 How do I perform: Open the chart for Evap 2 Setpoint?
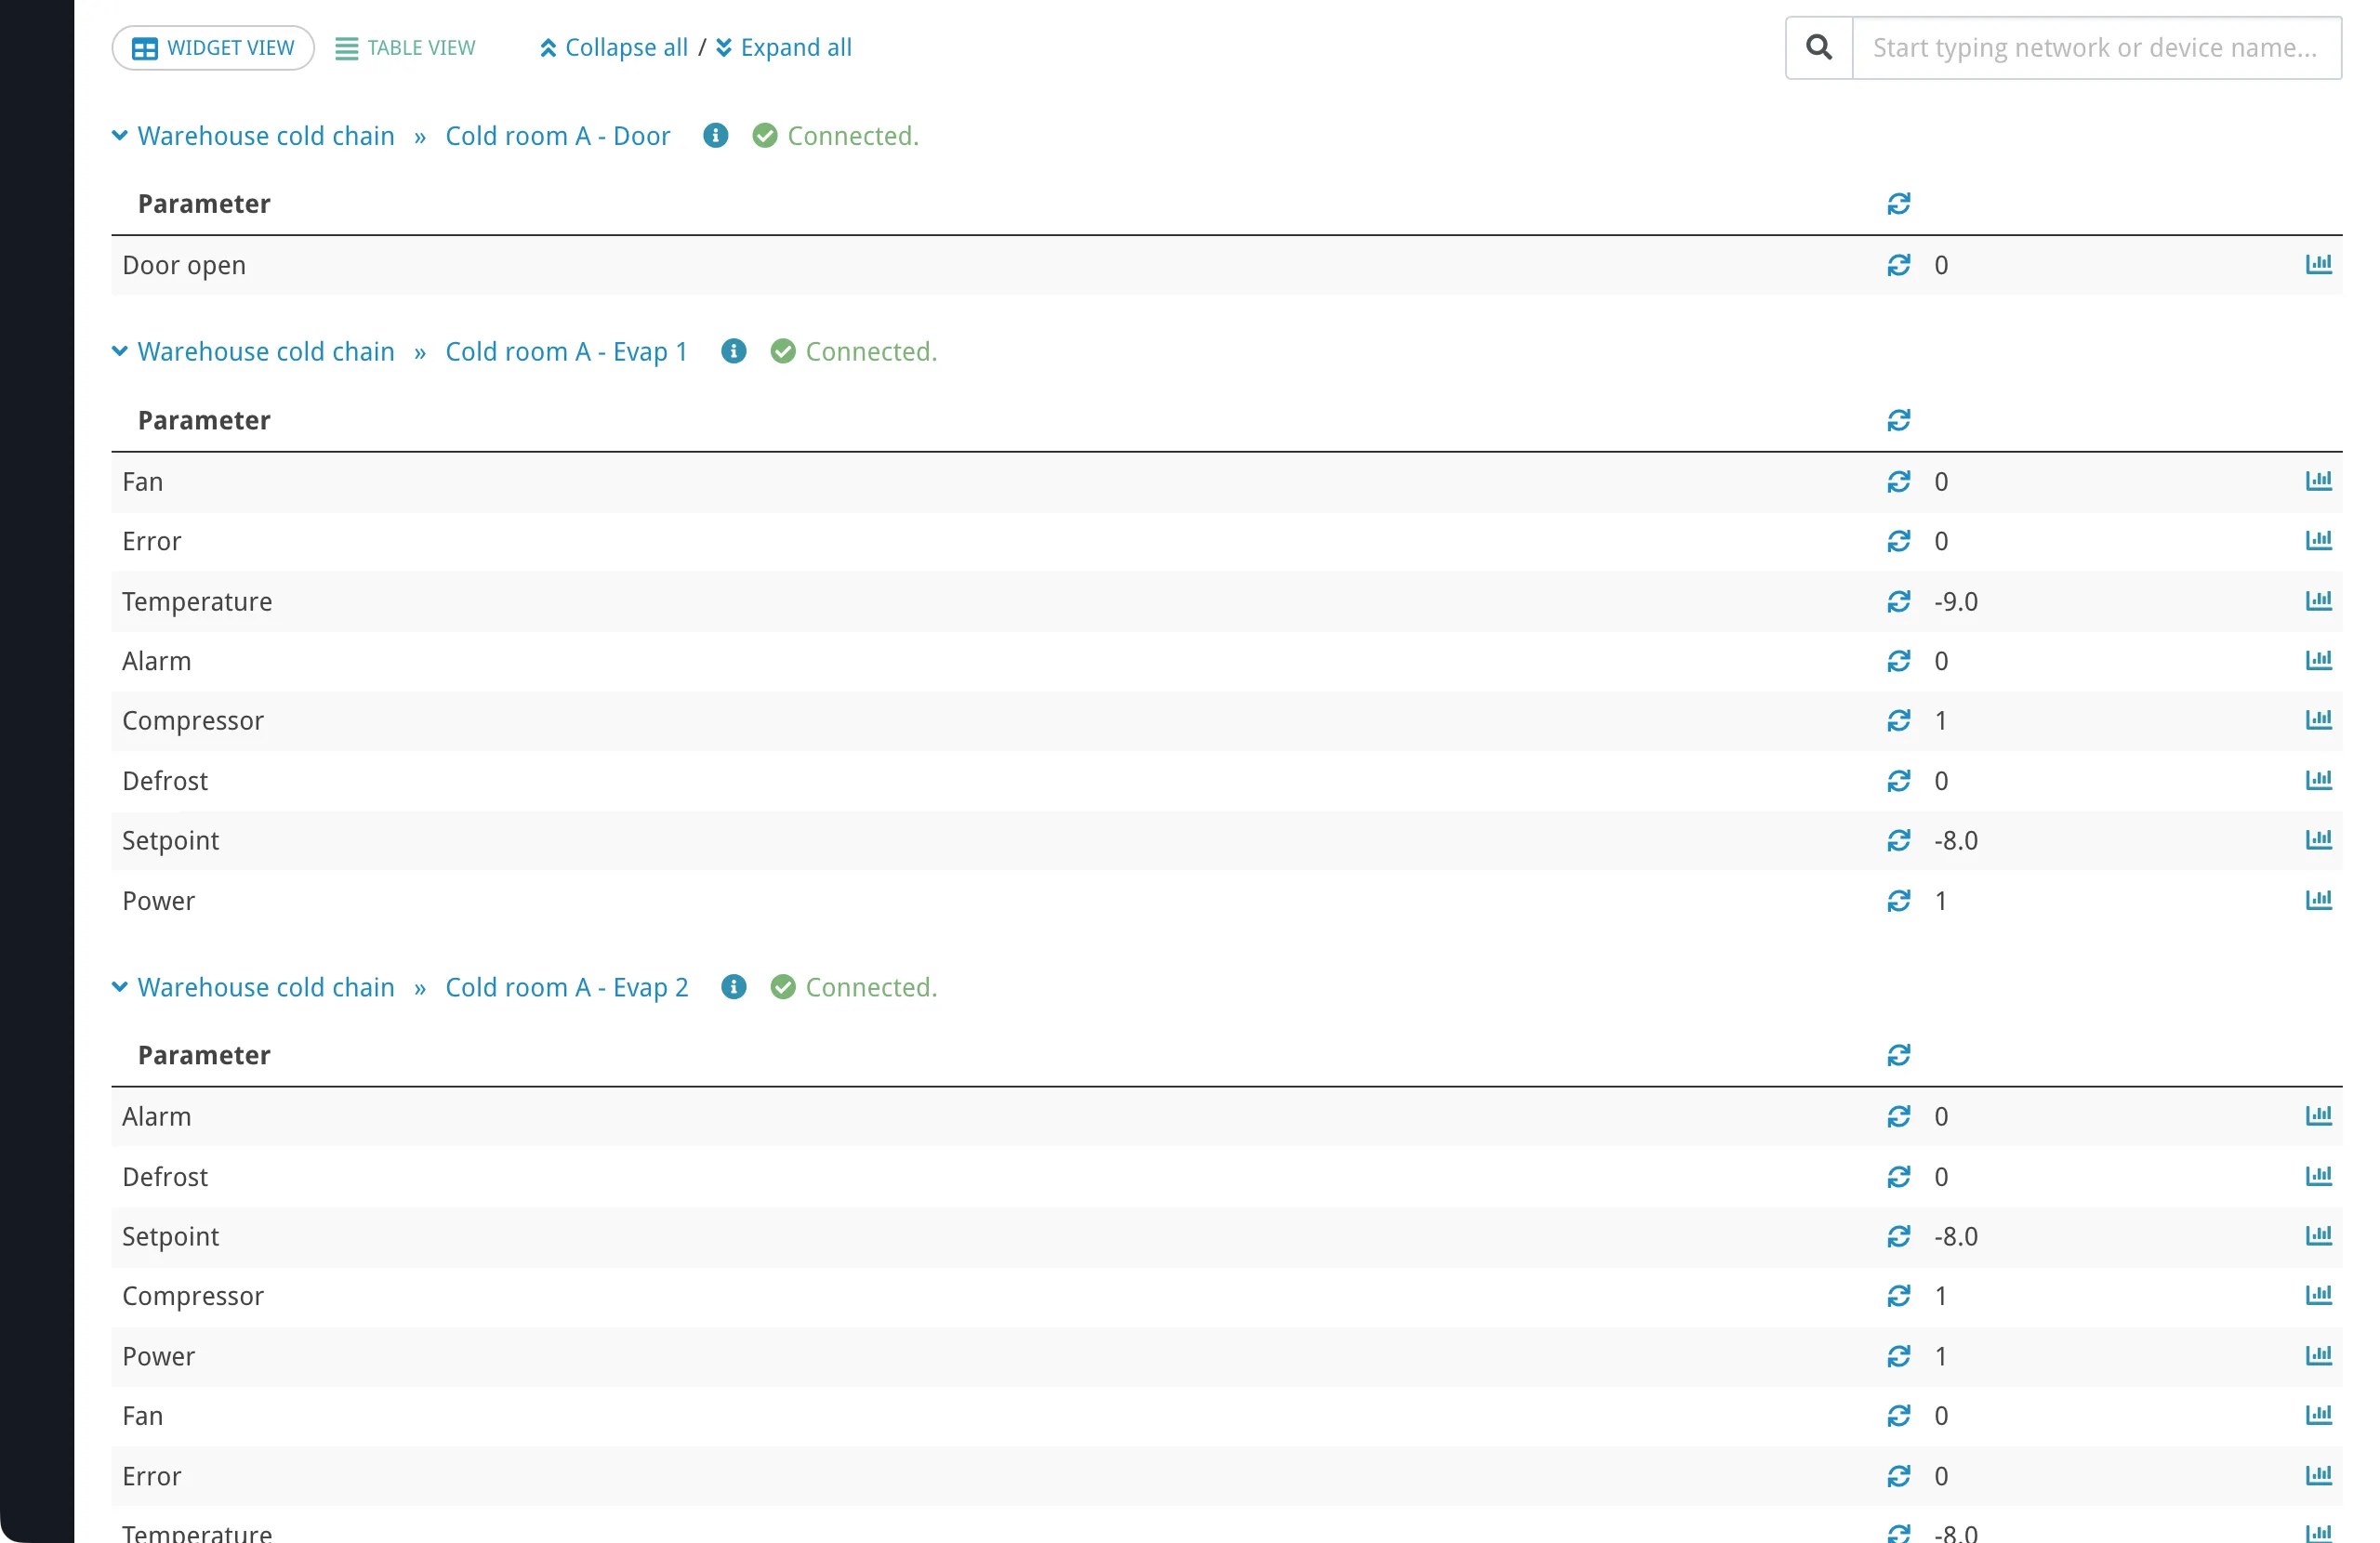pyautogui.click(x=2318, y=1235)
